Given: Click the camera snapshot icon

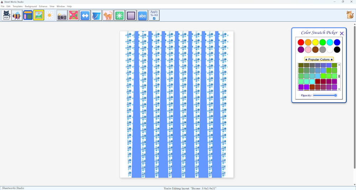Looking at the screenshot, I should point(62,15).
